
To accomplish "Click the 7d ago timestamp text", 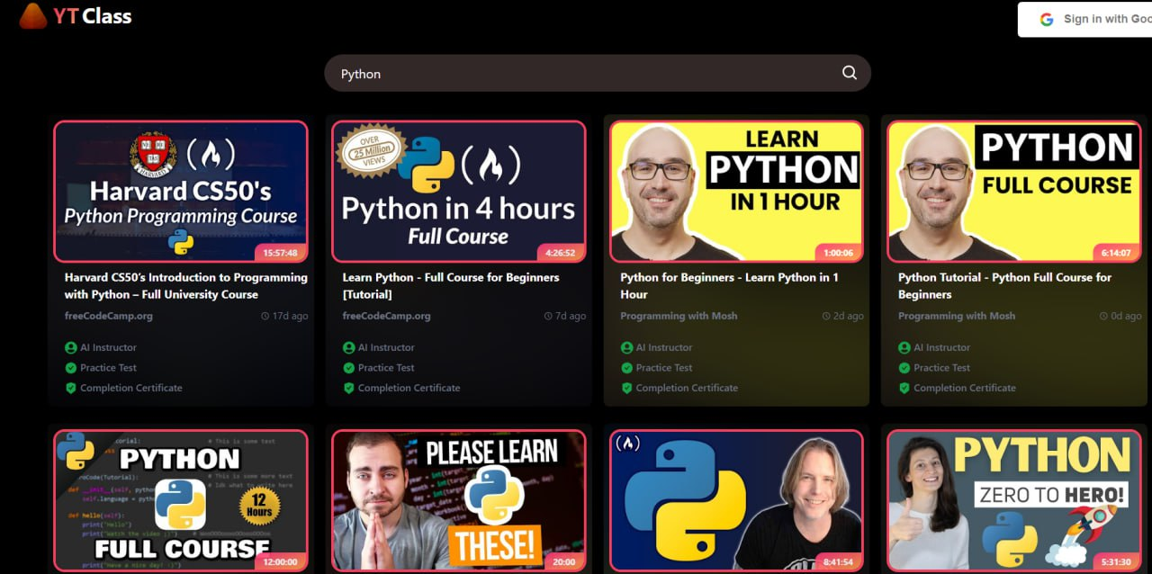I will tap(571, 317).
